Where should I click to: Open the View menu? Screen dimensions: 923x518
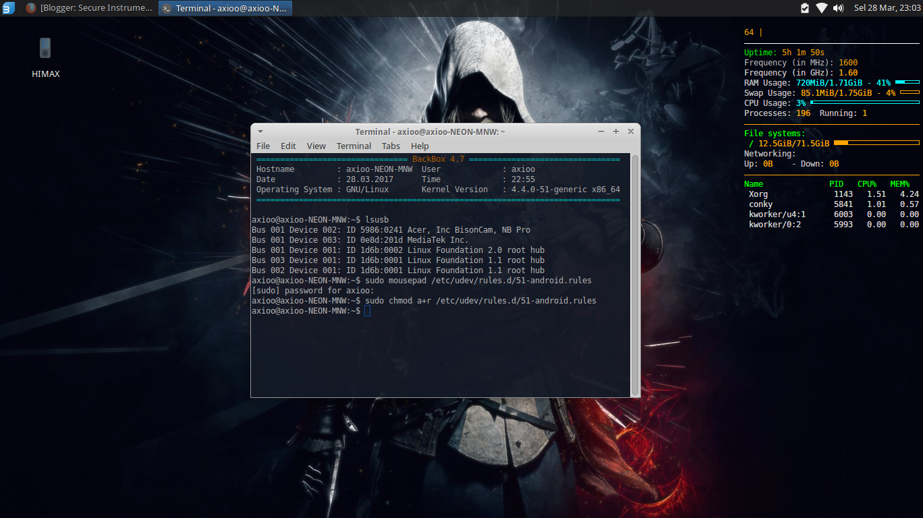tap(316, 146)
